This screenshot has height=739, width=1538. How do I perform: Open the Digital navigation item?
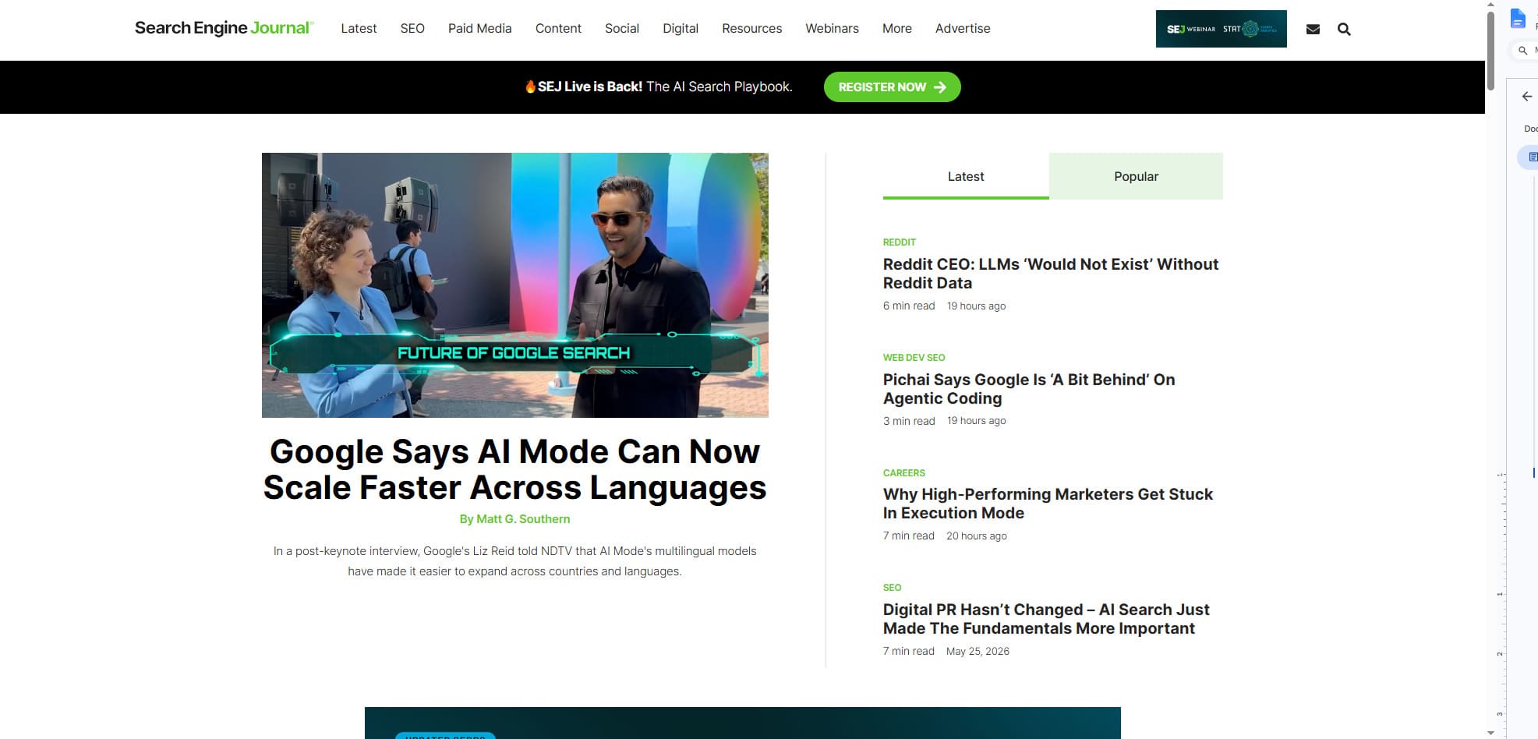pyautogui.click(x=681, y=29)
